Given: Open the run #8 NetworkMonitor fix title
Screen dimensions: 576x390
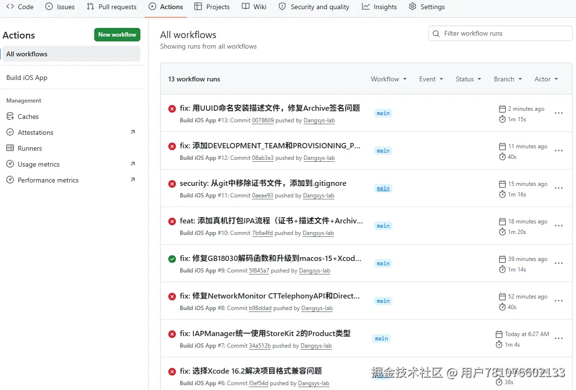Looking at the screenshot, I should [x=270, y=296].
